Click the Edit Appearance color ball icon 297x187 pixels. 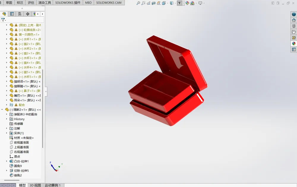point(187,3)
